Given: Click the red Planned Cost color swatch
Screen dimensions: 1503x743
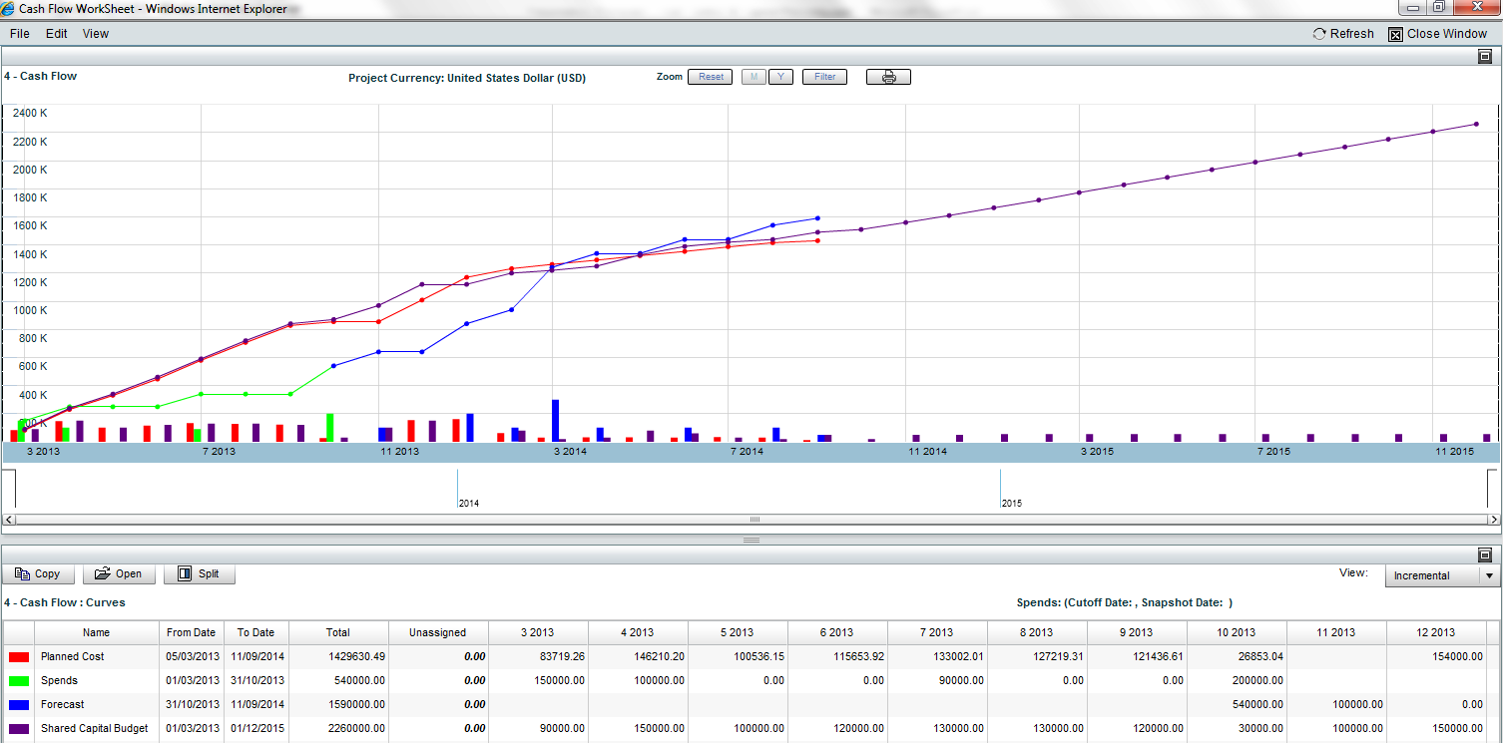Looking at the screenshot, I should click(18, 657).
